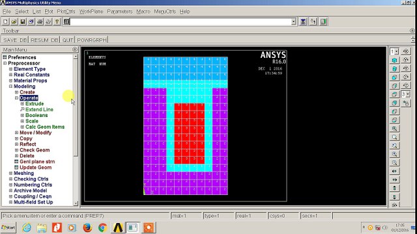Open the Report Generator icon
The height and width of the screenshot is (234, 417).
(48, 21)
